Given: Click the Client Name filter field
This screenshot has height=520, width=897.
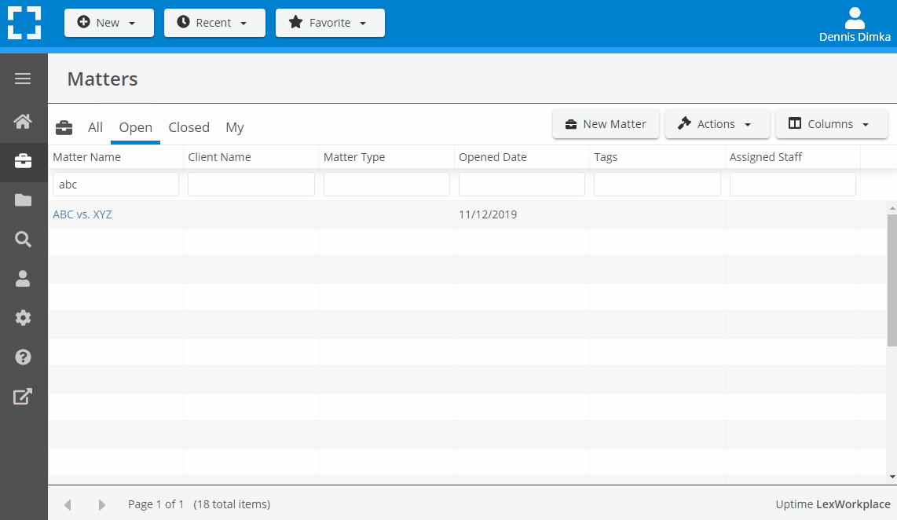Looking at the screenshot, I should point(251,184).
